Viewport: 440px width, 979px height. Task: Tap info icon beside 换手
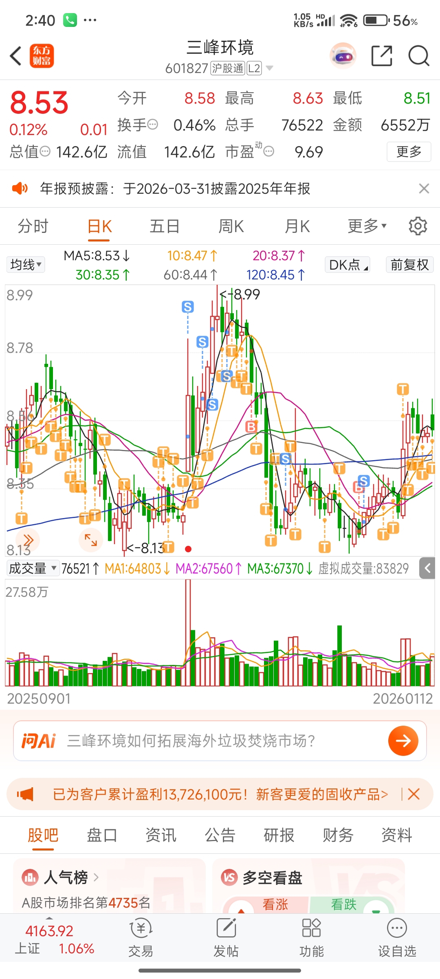[152, 124]
